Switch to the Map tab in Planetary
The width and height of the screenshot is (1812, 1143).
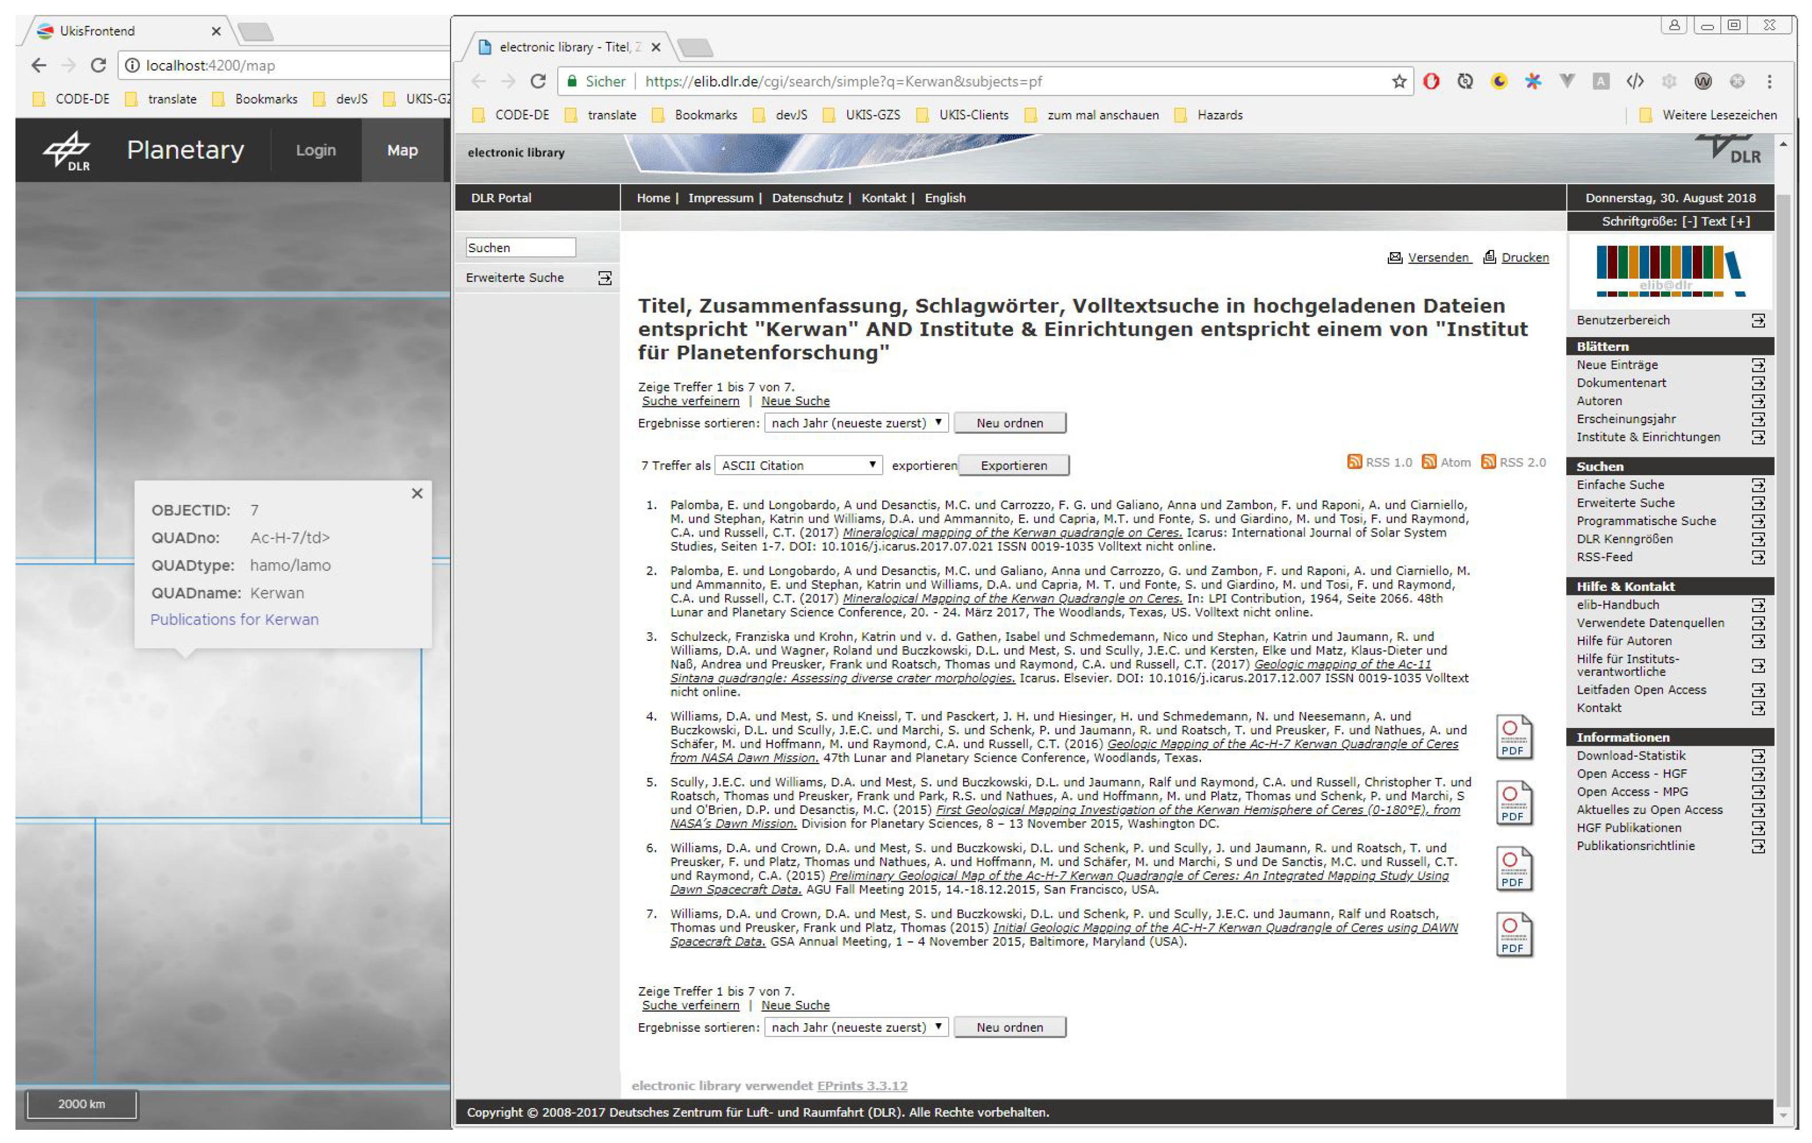pos(402,151)
